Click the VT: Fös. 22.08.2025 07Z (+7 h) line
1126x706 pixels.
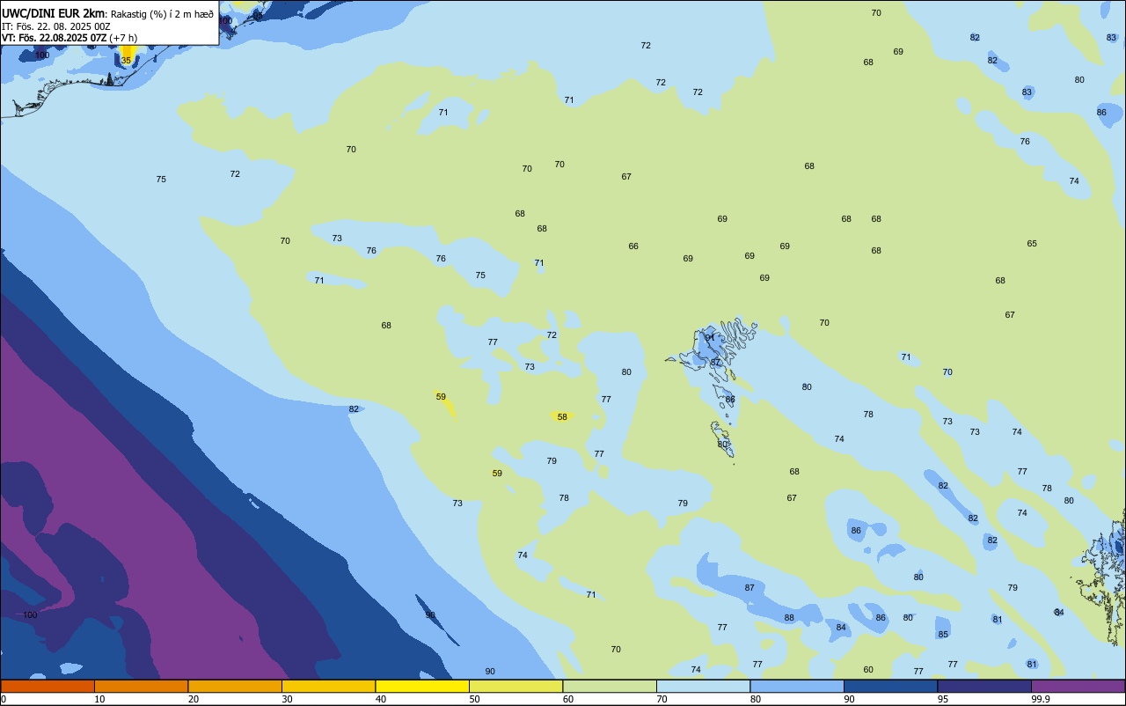point(69,37)
